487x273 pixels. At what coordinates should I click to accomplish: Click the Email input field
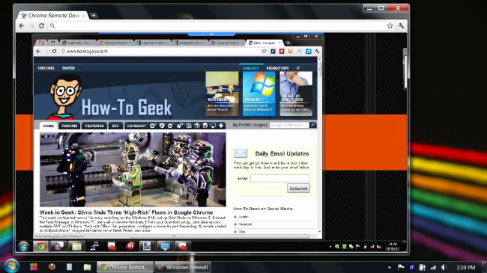tap(279, 178)
